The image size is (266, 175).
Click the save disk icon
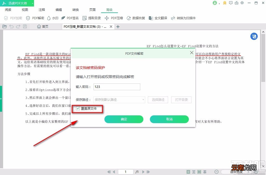tap(25, 26)
